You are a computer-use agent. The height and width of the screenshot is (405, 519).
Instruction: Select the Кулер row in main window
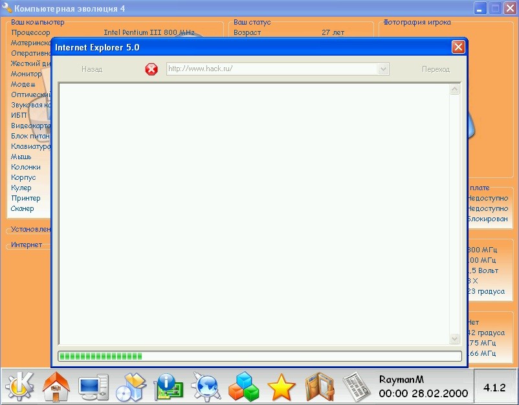21,188
